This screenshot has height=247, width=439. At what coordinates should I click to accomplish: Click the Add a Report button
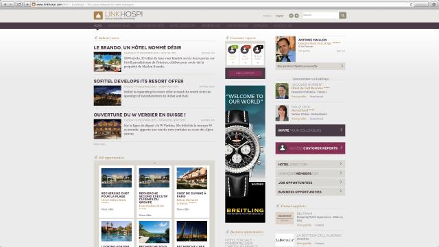coord(245,73)
